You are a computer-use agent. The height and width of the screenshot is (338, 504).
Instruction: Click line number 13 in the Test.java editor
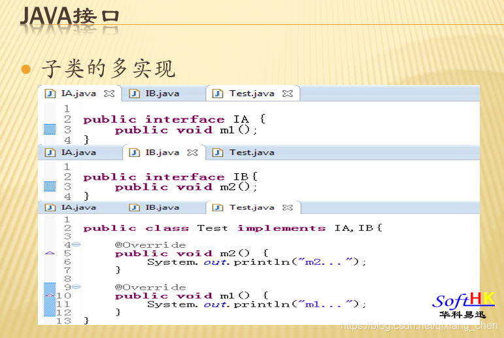(63, 320)
